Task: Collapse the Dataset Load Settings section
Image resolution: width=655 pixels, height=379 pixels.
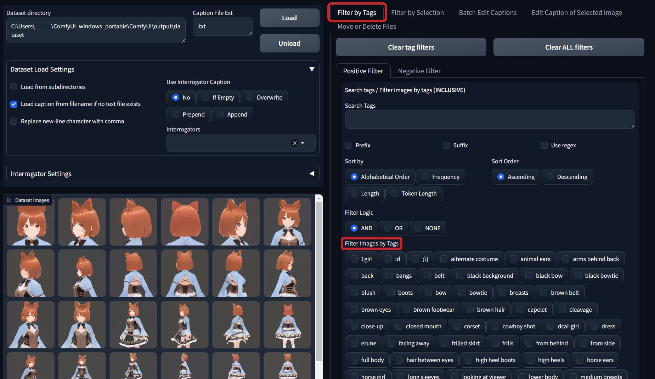Action: click(312, 69)
